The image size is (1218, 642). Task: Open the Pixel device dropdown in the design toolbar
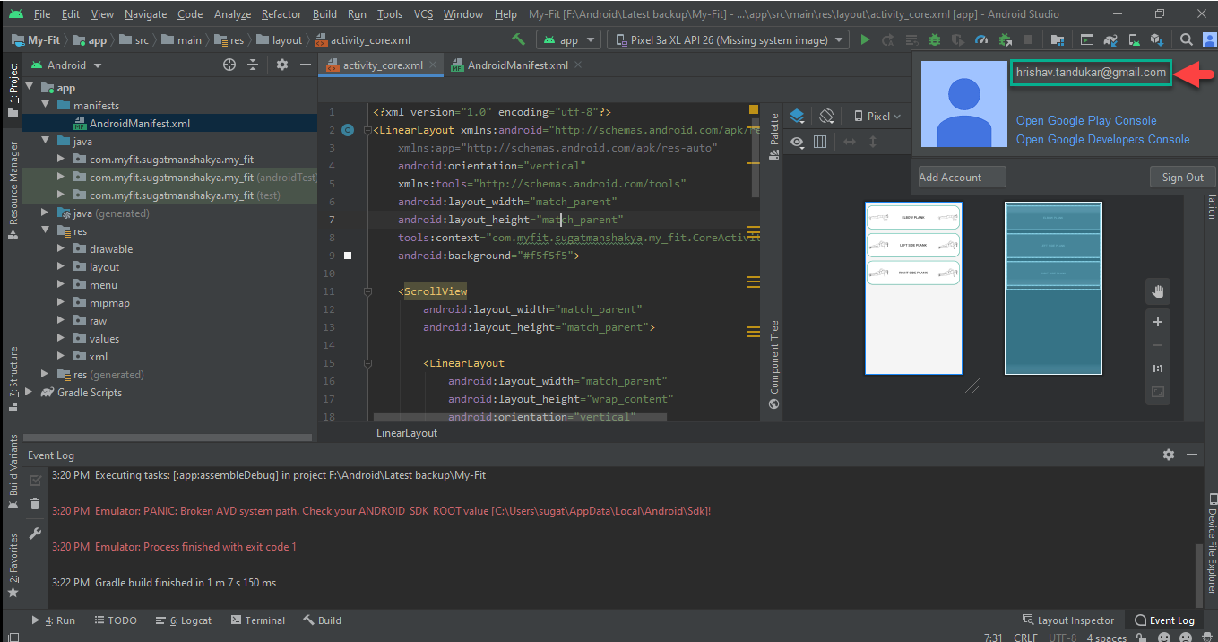877,117
